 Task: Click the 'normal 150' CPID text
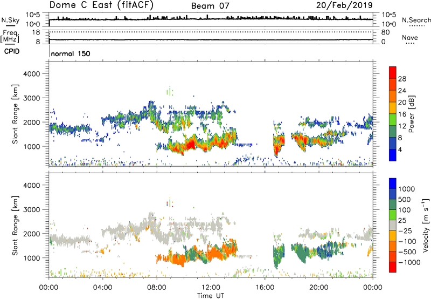(x=71, y=53)
